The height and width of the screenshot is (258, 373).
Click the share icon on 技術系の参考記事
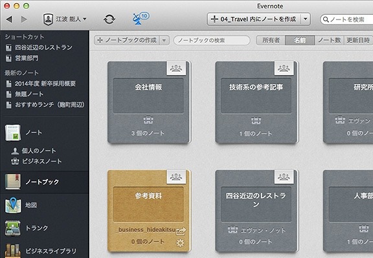click(x=284, y=69)
